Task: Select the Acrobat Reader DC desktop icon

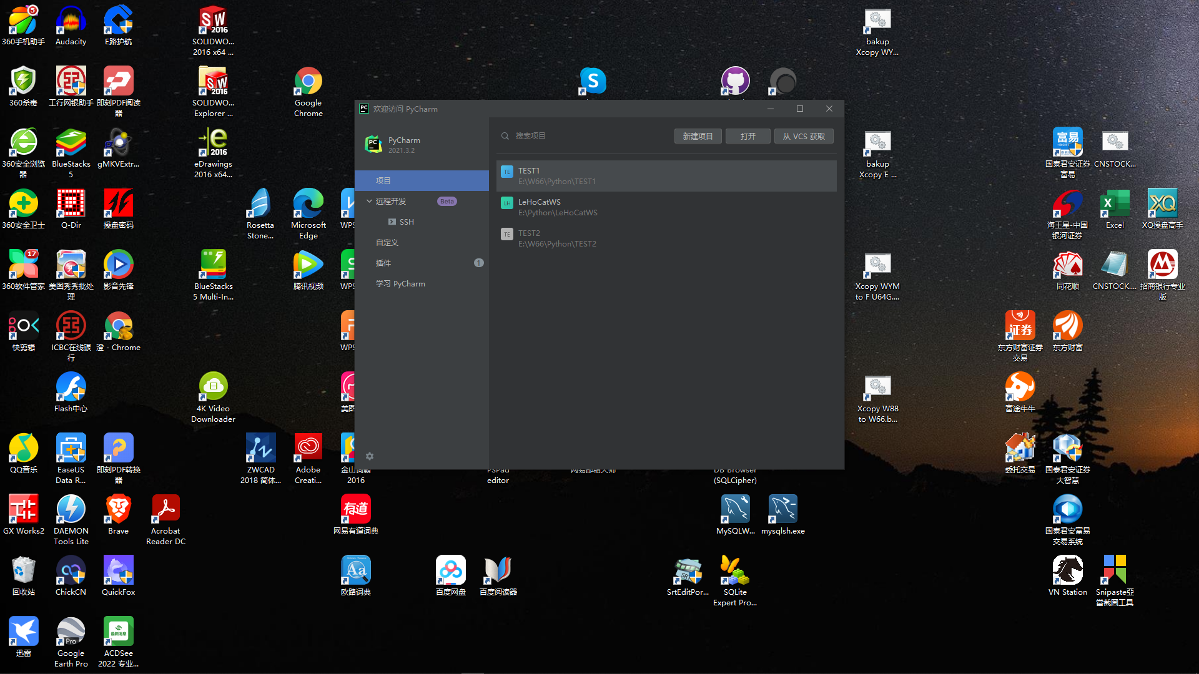Action: point(166,520)
